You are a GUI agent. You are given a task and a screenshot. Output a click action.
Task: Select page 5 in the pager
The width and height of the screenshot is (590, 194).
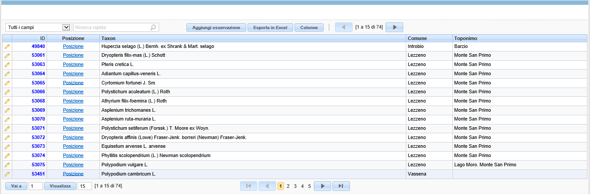click(x=310, y=186)
